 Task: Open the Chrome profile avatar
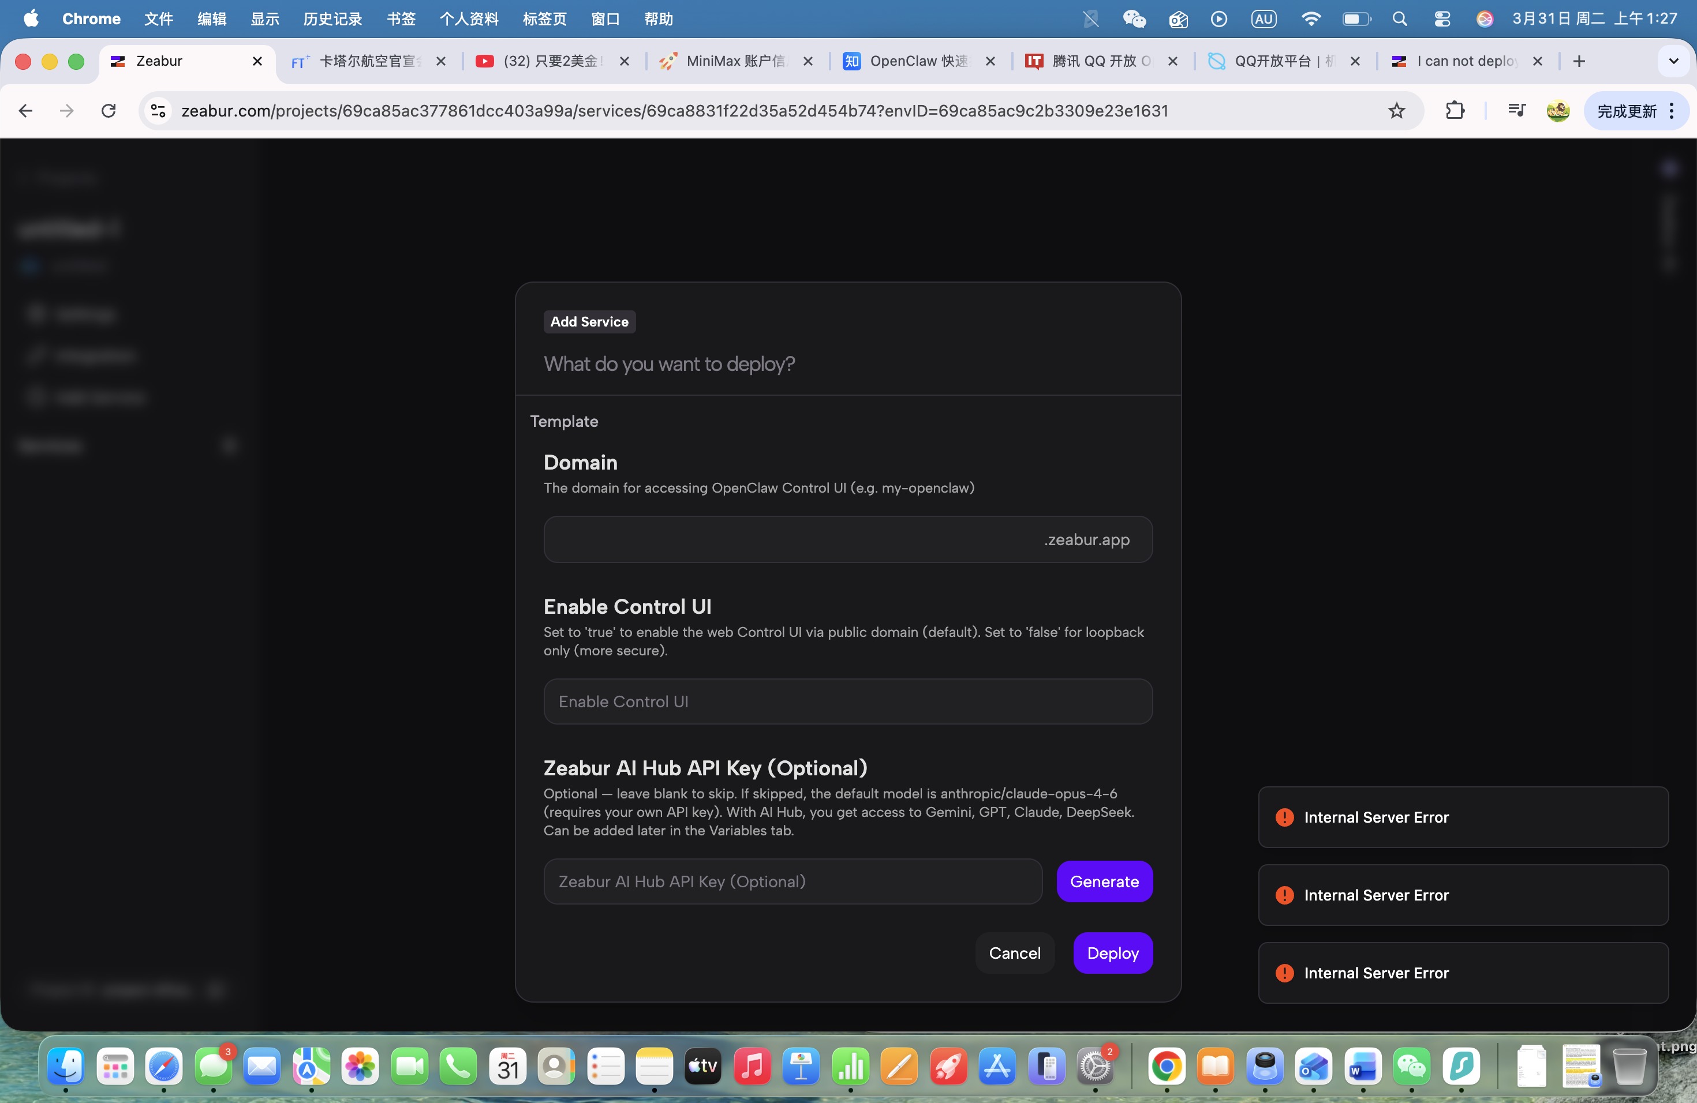pyautogui.click(x=1557, y=110)
